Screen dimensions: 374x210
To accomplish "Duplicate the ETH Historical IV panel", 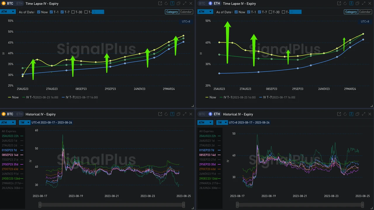I will [357, 114].
